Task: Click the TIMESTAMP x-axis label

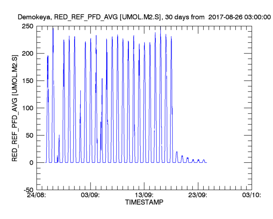Action: tap(144, 203)
